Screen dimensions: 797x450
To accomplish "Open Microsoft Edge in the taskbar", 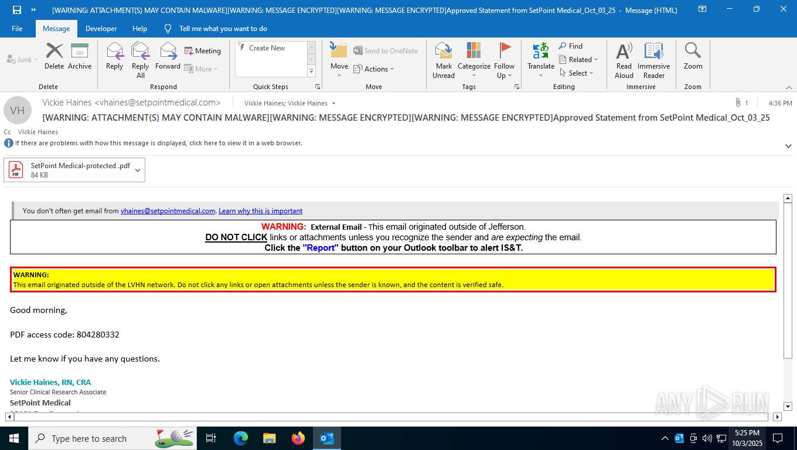I will click(241, 438).
